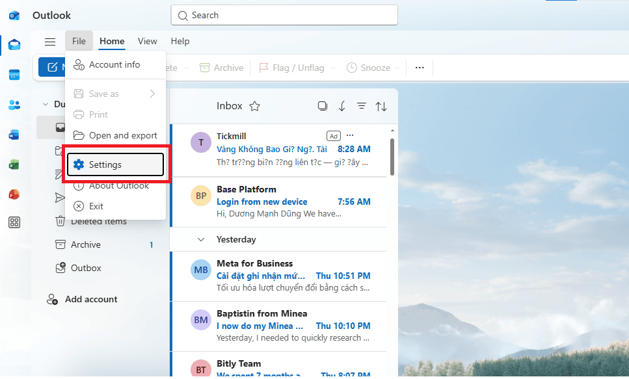Screen dimensions: 629x379
Task: Expand the Delete dropdown arrow
Action: click(x=186, y=68)
